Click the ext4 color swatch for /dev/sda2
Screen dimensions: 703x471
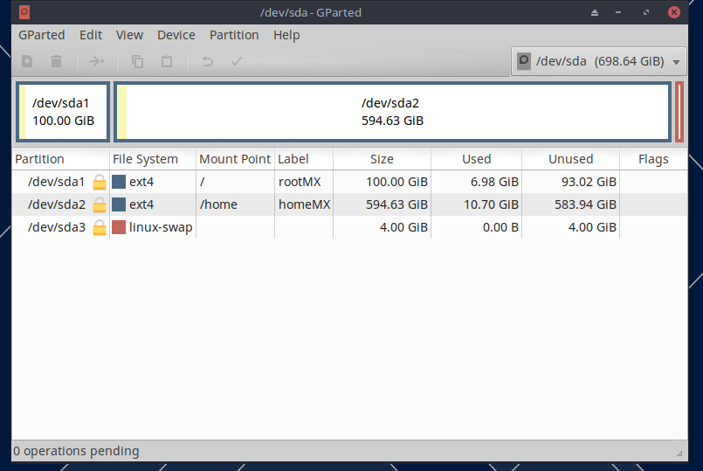coord(119,204)
